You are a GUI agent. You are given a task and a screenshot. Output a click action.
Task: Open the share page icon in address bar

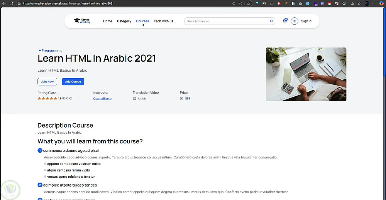[x=234, y=3]
